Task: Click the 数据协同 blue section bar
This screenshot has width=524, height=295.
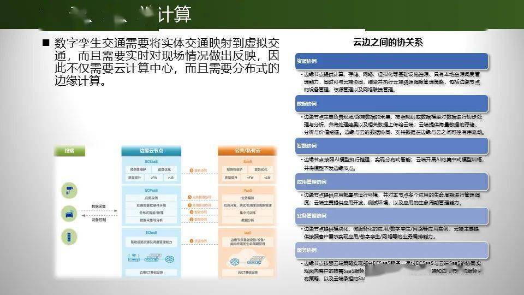Action: 391,103
